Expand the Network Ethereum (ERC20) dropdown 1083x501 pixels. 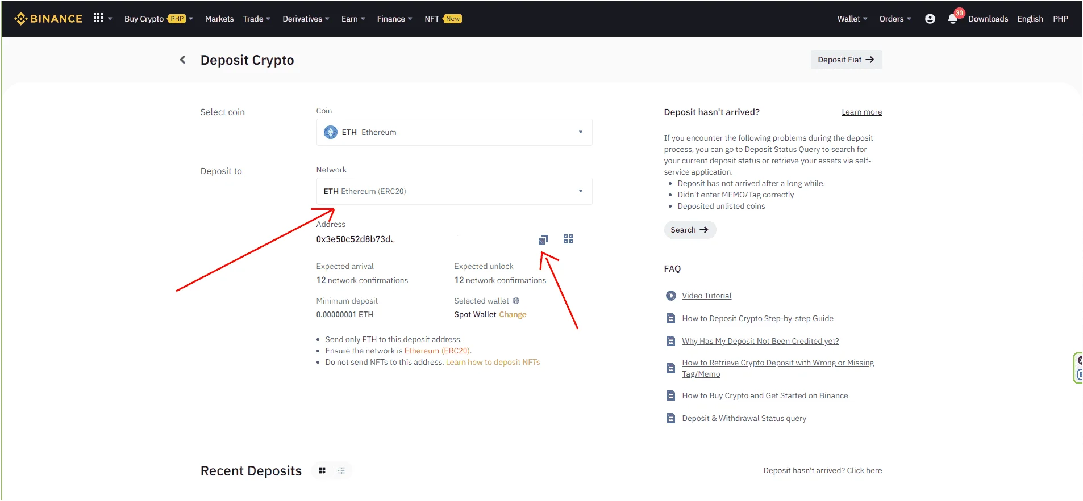point(454,191)
